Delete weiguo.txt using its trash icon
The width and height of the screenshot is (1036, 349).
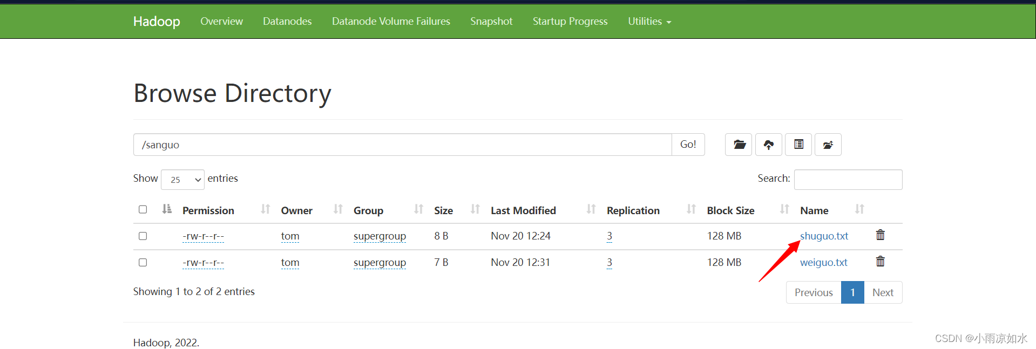(x=880, y=262)
